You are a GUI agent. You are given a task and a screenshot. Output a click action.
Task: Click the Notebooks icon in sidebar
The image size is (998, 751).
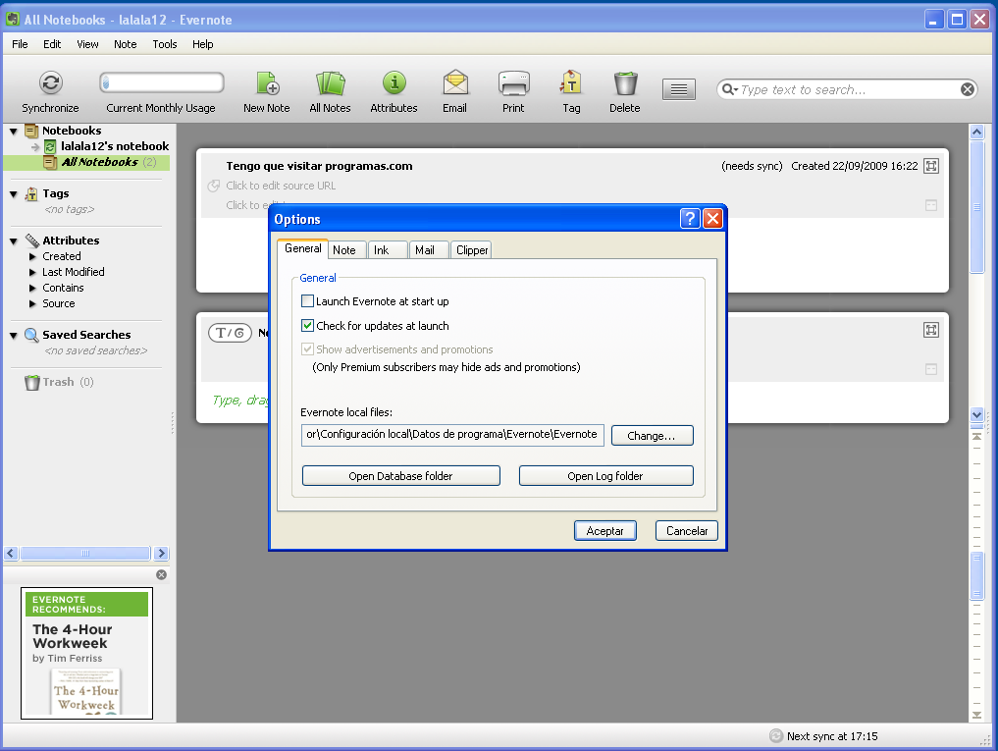coord(31,131)
